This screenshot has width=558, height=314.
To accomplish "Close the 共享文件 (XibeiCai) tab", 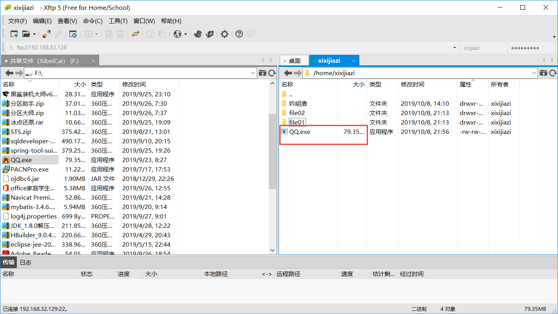I will (x=93, y=61).
